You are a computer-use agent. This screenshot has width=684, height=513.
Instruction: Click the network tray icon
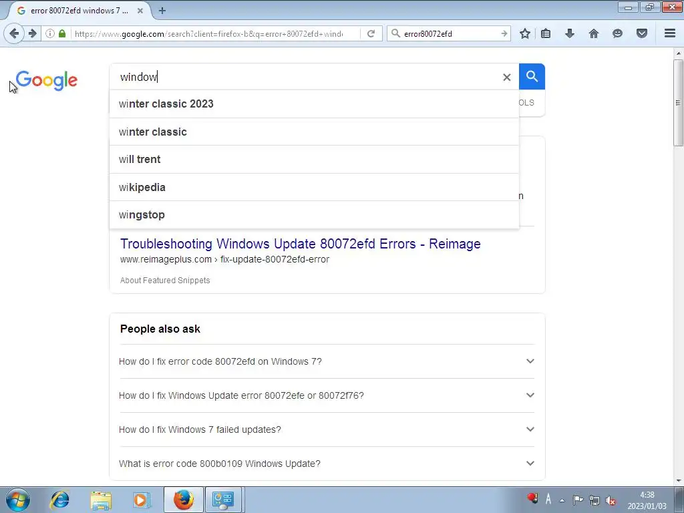click(594, 500)
